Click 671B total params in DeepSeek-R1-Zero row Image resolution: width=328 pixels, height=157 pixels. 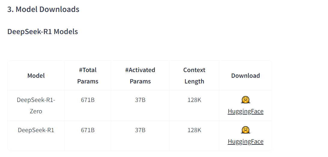tap(88, 100)
